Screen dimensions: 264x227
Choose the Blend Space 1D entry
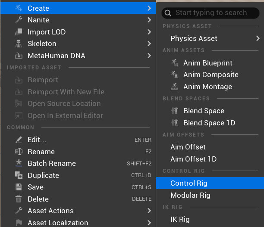coord(210,123)
